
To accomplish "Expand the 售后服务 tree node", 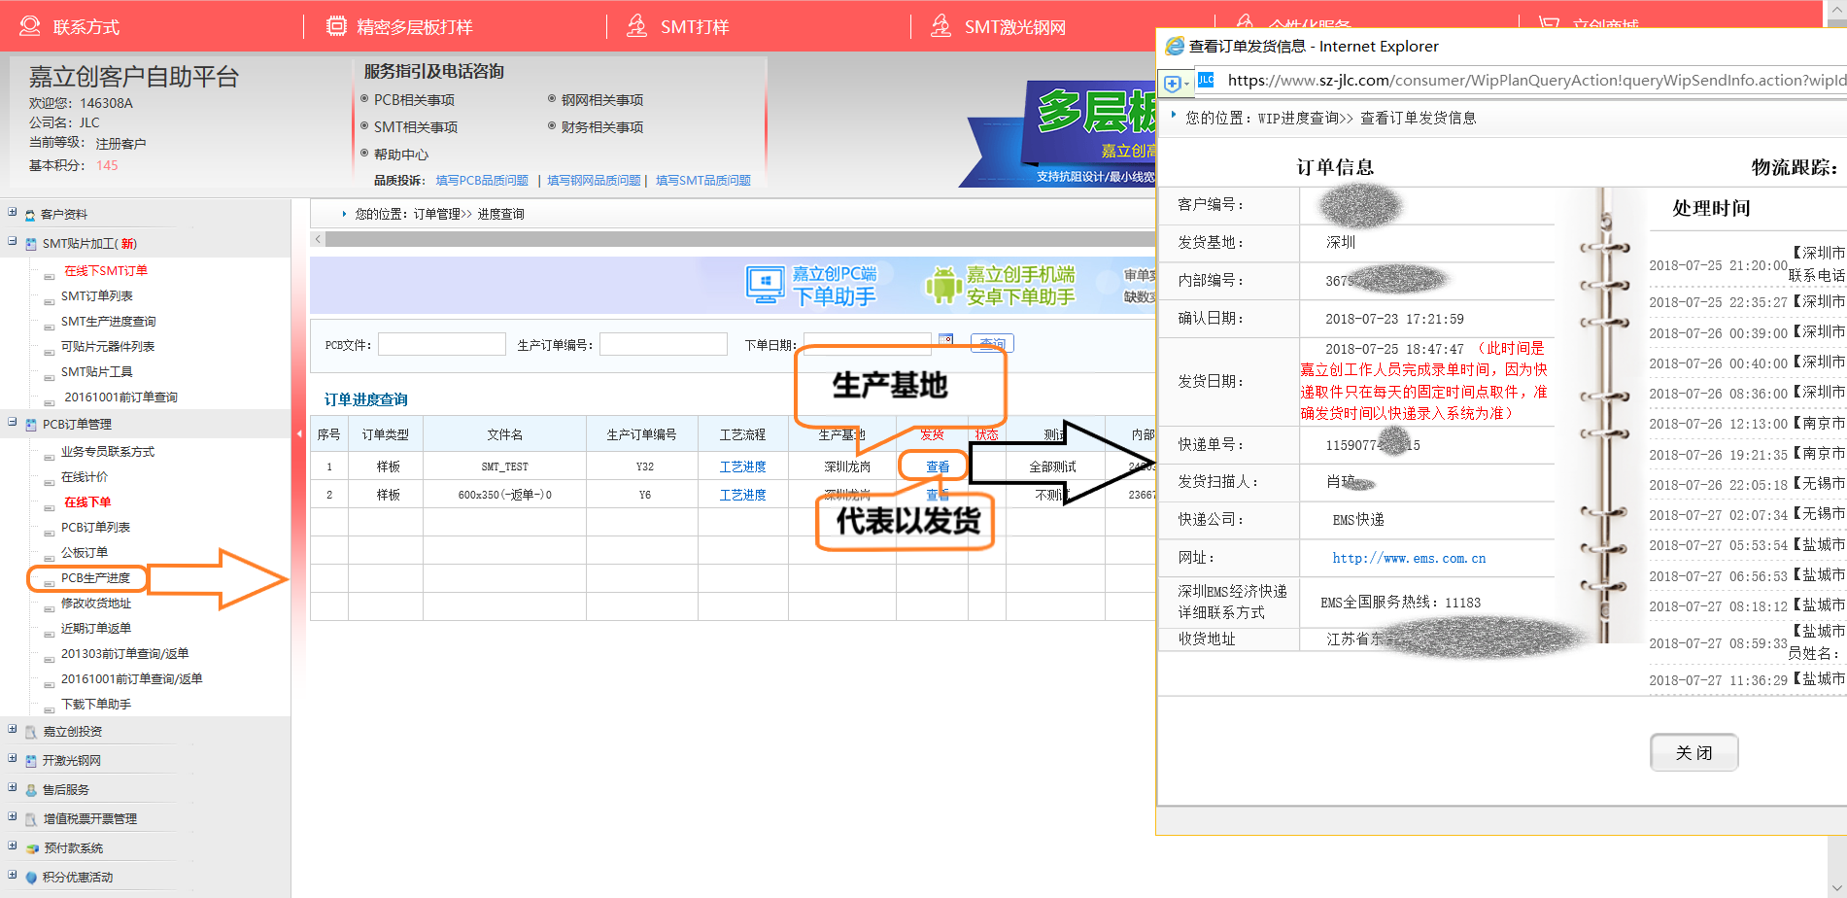I will tap(13, 788).
